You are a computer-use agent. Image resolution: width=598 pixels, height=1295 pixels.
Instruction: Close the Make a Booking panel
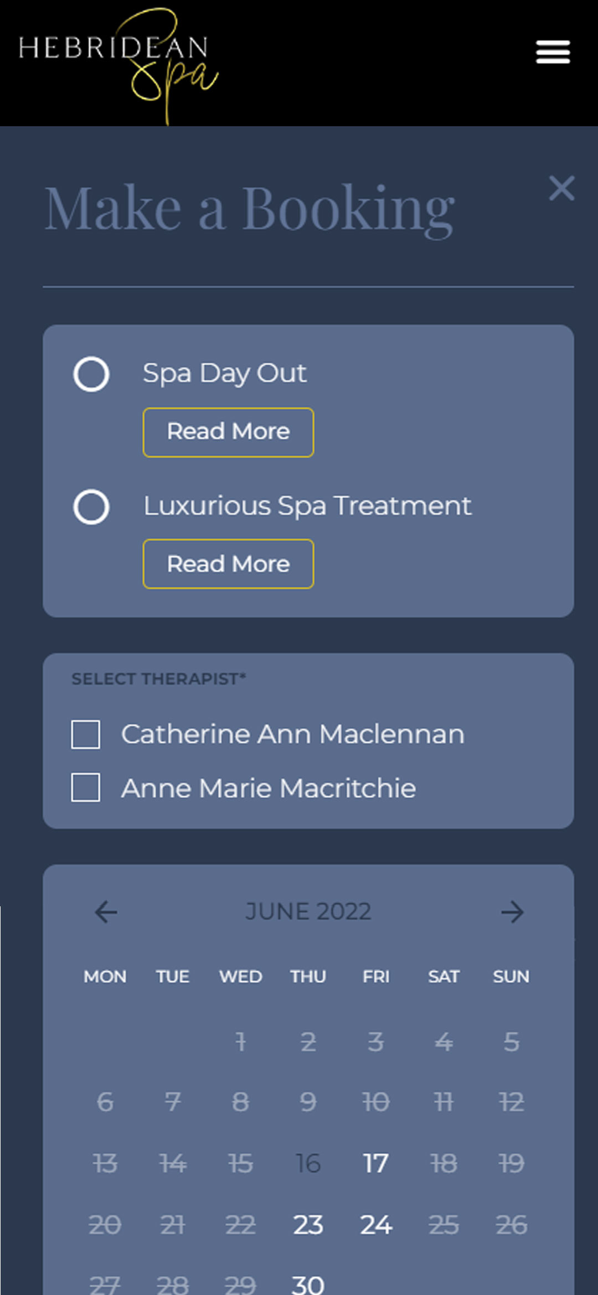point(561,188)
